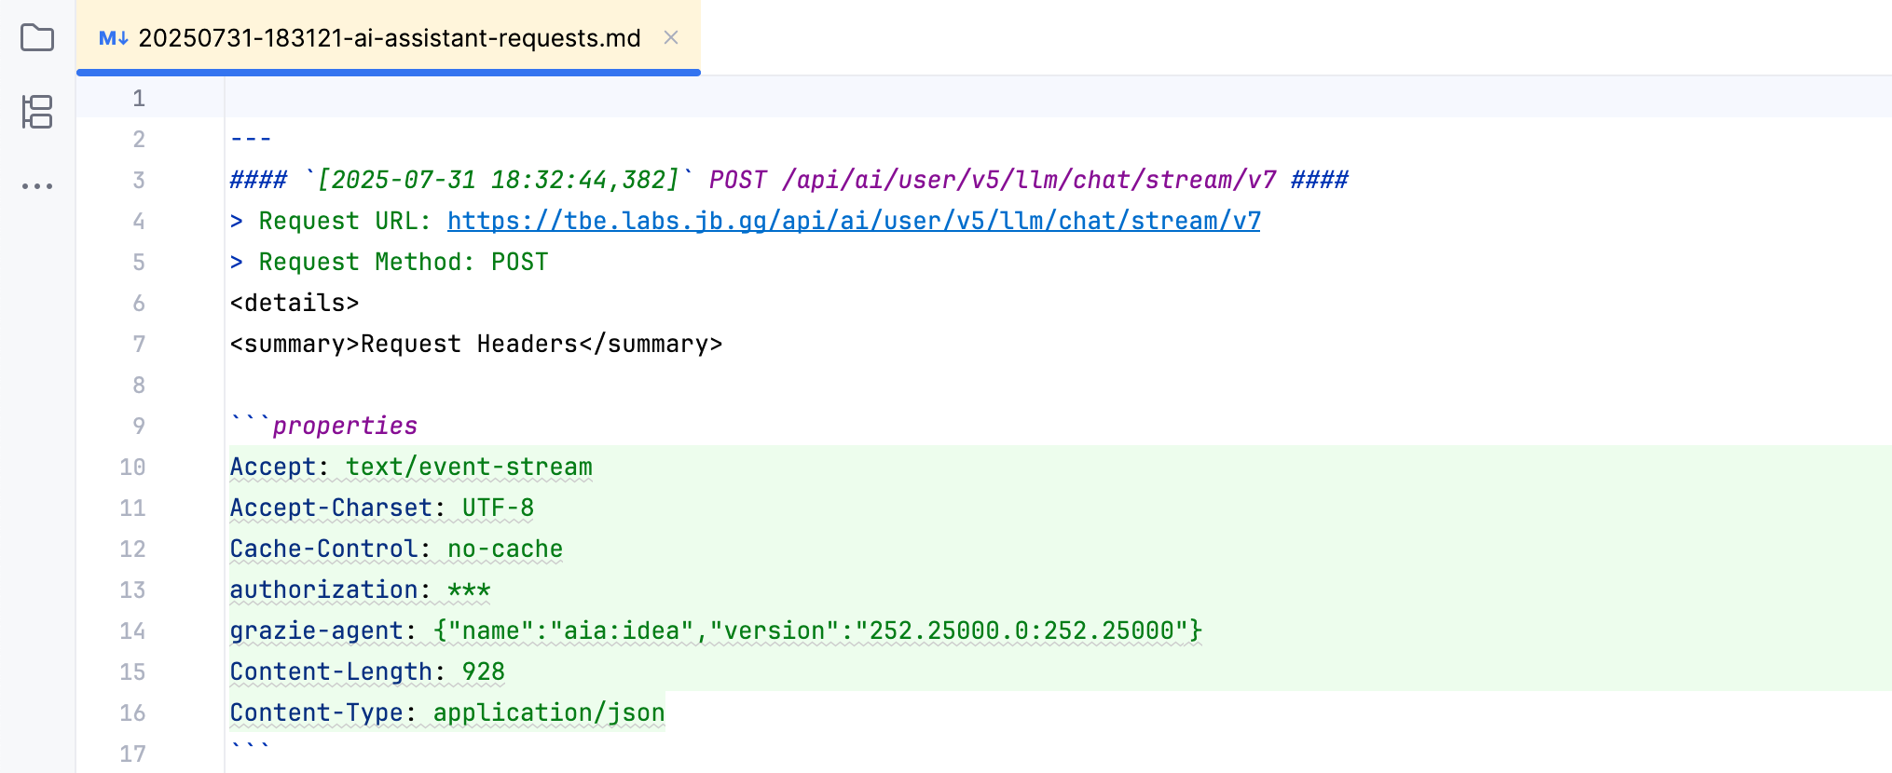This screenshot has width=1892, height=773.
Task: Click the Request Headers summary line
Action: pos(475,344)
